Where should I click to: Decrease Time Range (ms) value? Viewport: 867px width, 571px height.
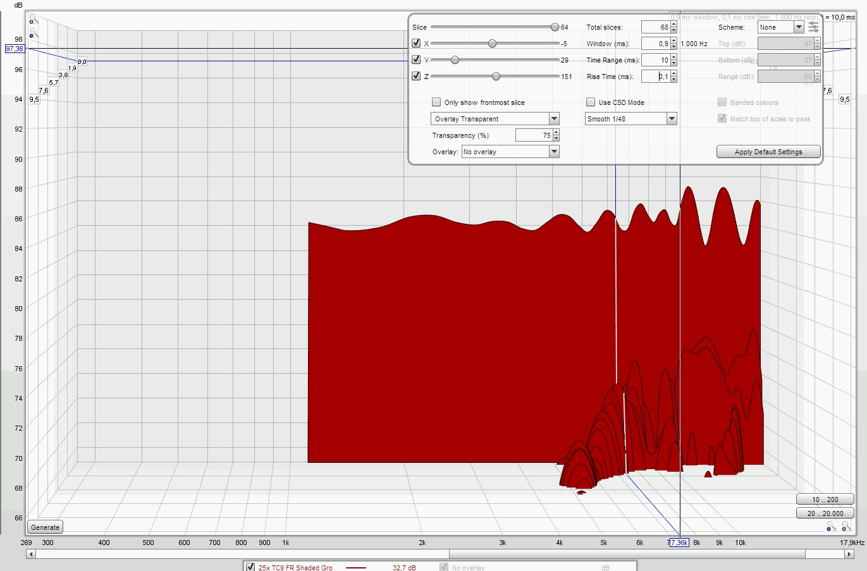(673, 63)
